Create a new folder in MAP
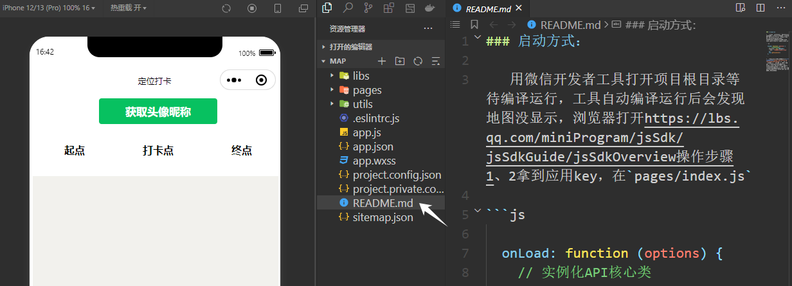This screenshot has width=792, height=286. tap(400, 61)
